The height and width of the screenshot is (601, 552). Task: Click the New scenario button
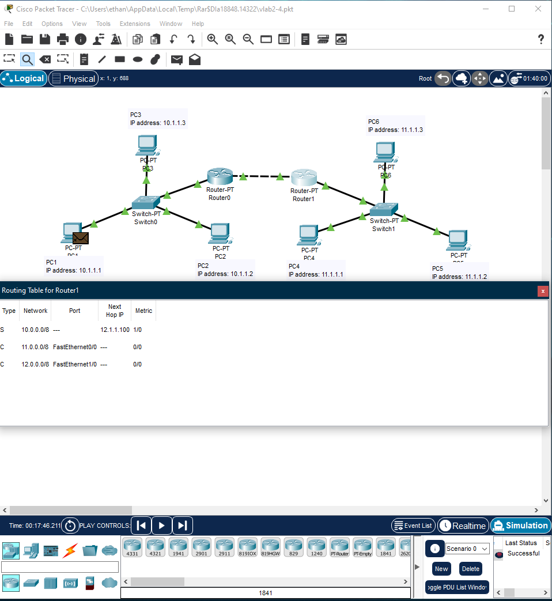click(x=441, y=569)
